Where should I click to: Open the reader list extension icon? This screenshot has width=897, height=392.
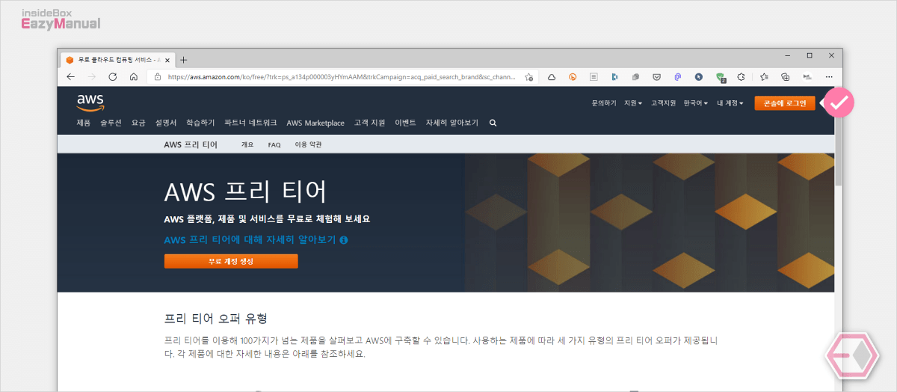[x=594, y=76]
